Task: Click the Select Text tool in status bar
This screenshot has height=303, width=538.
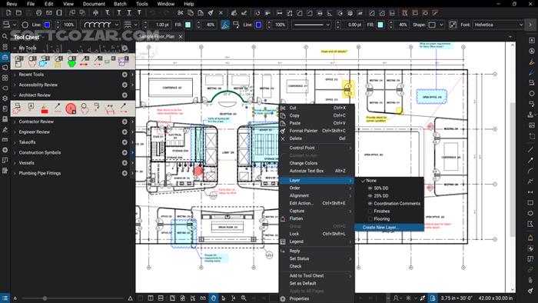Action: point(234,298)
